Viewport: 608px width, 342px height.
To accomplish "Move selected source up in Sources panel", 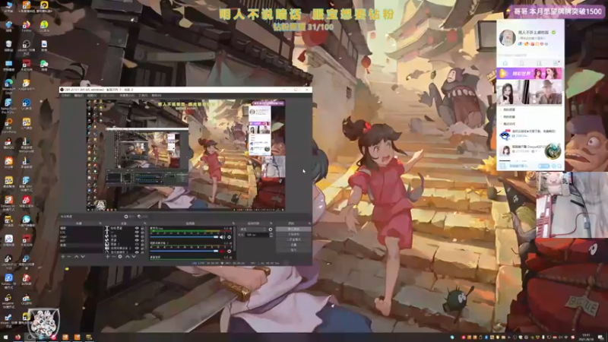I will click(128, 256).
